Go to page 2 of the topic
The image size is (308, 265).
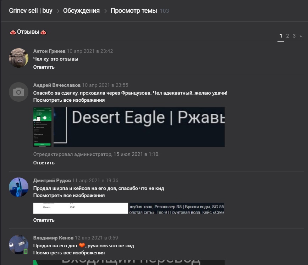(x=287, y=36)
